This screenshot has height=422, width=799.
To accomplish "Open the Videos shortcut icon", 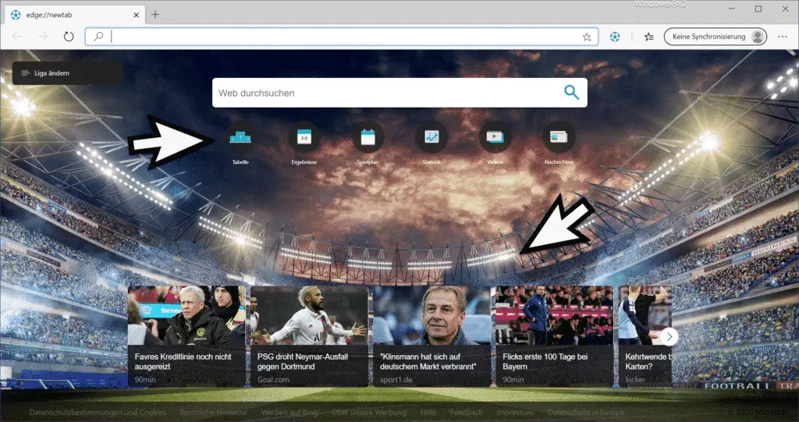I will (495, 137).
